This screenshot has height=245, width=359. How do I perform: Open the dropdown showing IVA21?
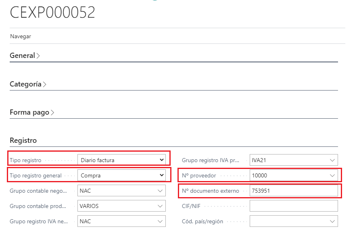coord(294,160)
